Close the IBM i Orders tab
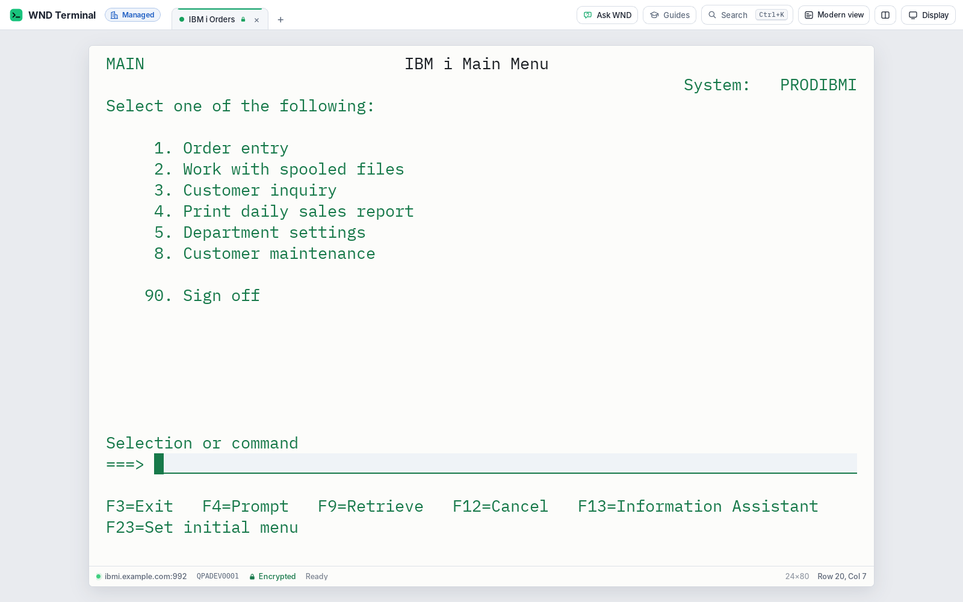This screenshot has height=602, width=963. point(256,20)
